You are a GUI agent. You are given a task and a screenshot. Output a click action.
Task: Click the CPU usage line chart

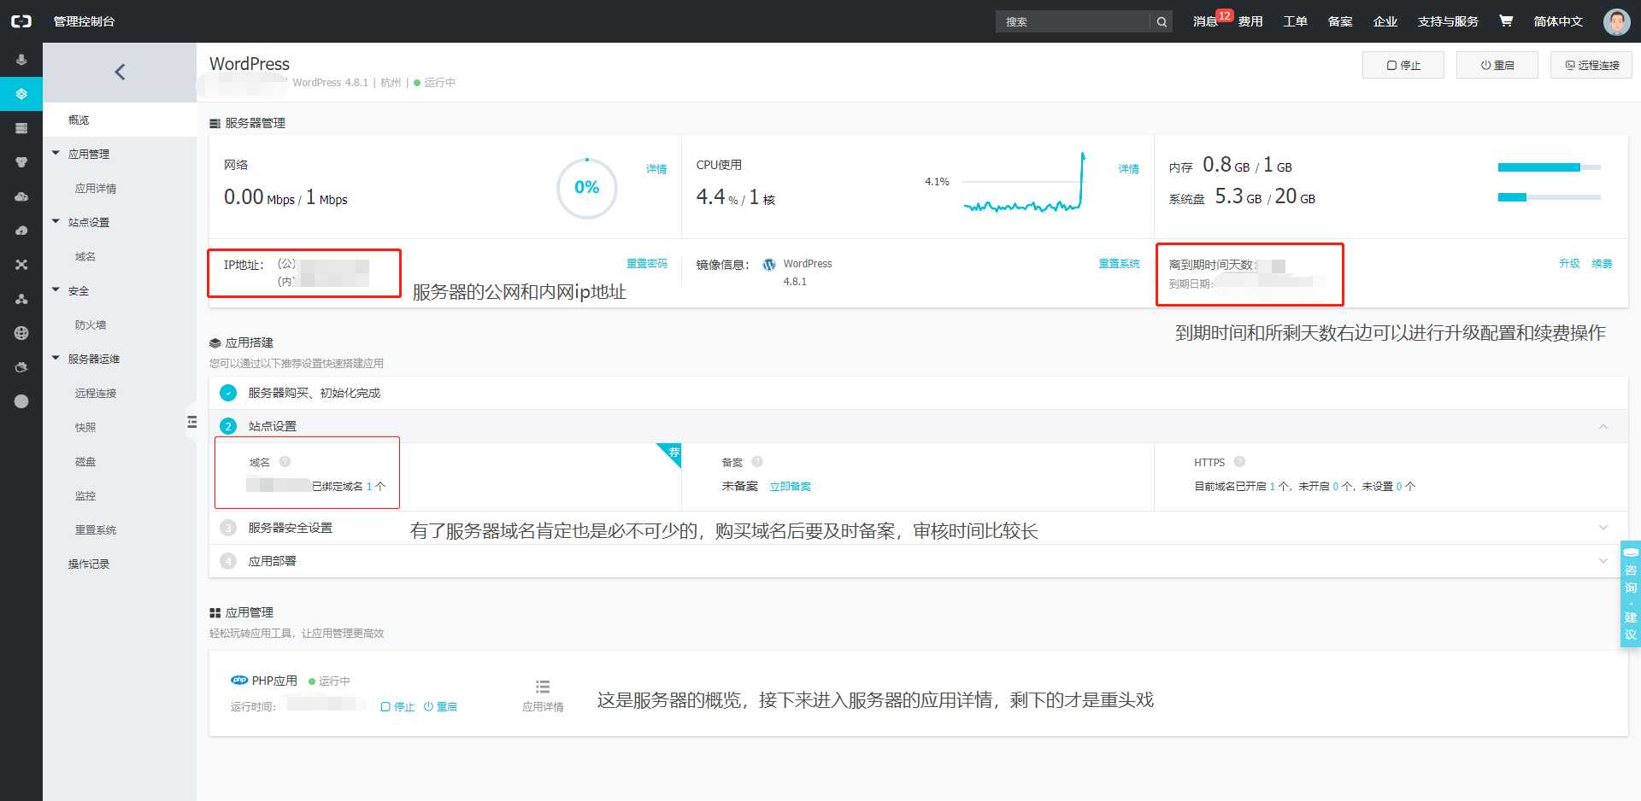point(1024,183)
